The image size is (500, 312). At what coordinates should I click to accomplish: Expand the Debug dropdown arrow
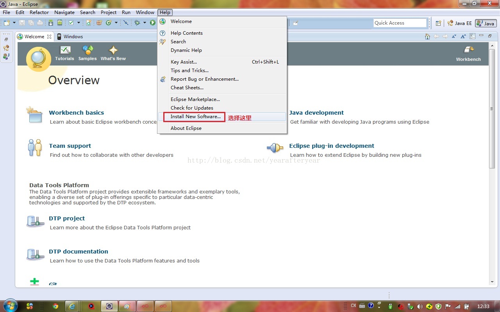pos(145,23)
